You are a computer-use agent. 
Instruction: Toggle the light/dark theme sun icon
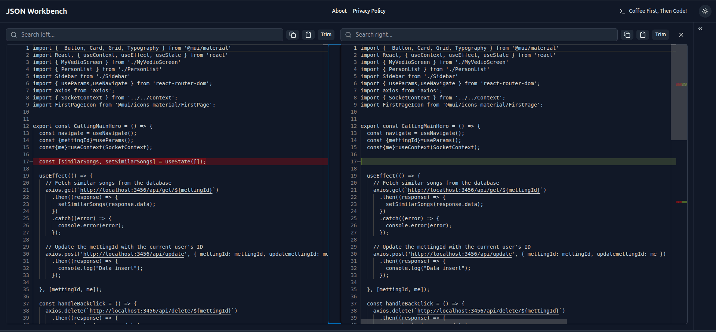(705, 11)
